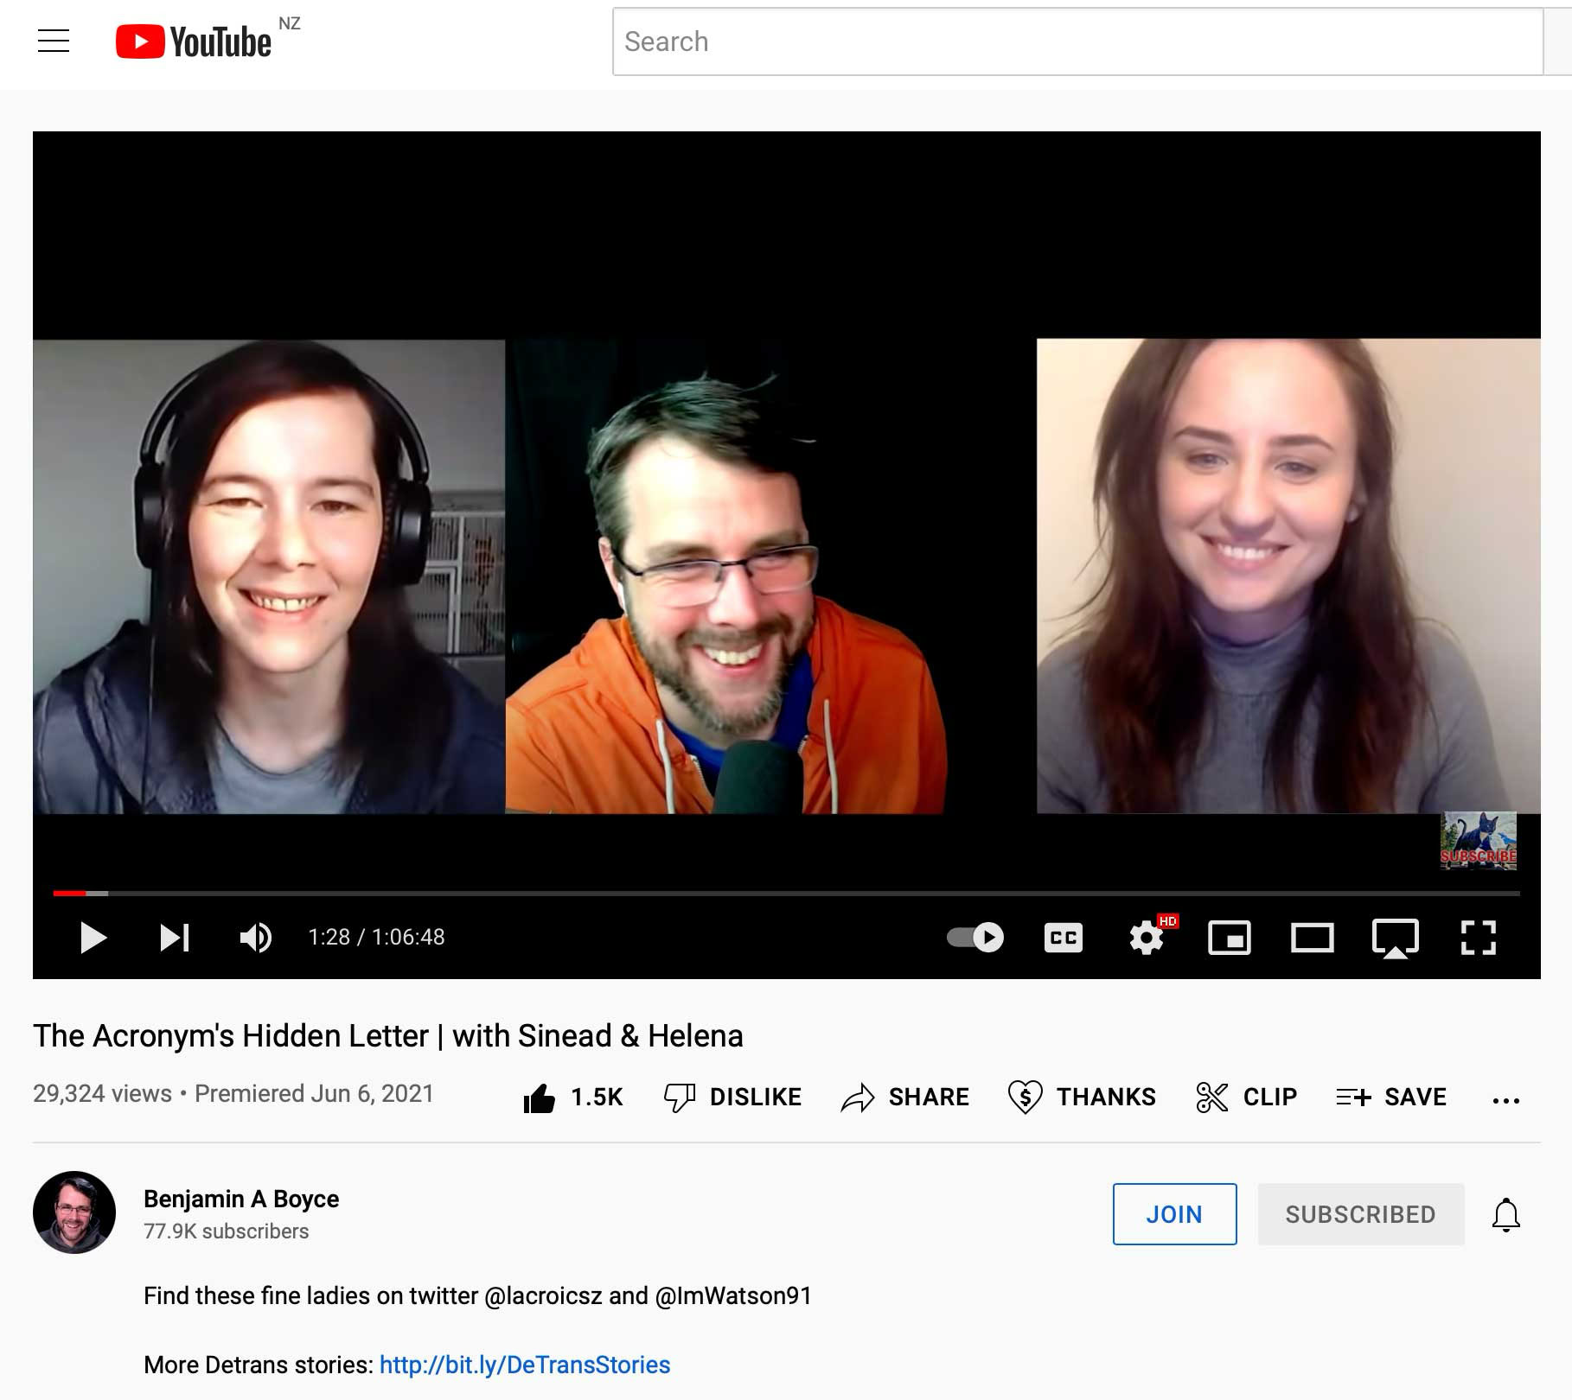Open the more actions ellipsis menu
1572x1400 pixels.
[x=1505, y=1100]
